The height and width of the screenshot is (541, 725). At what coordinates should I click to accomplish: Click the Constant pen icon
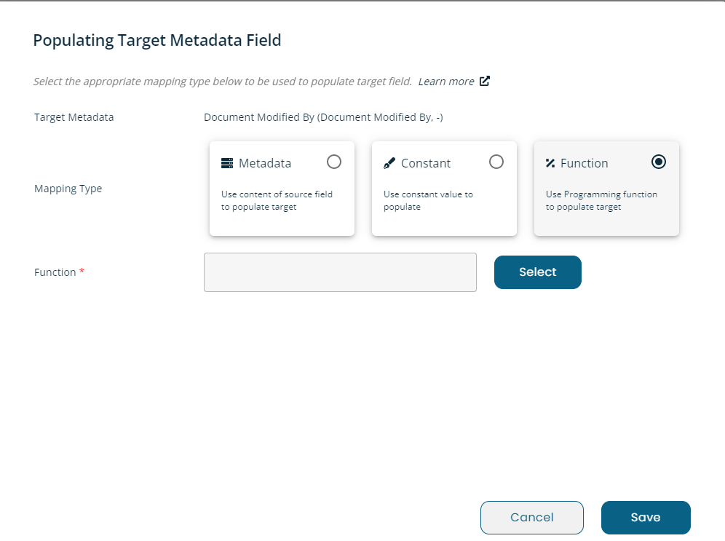389,163
